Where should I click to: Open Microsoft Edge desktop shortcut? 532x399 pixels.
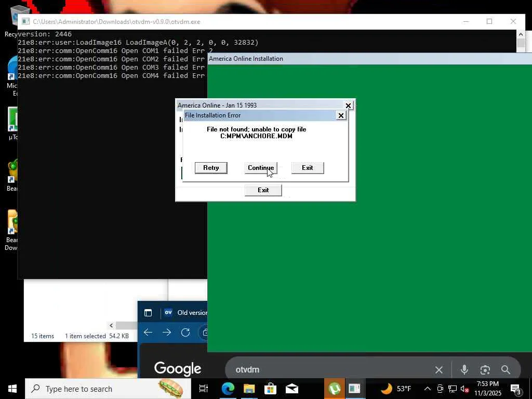coord(11,76)
